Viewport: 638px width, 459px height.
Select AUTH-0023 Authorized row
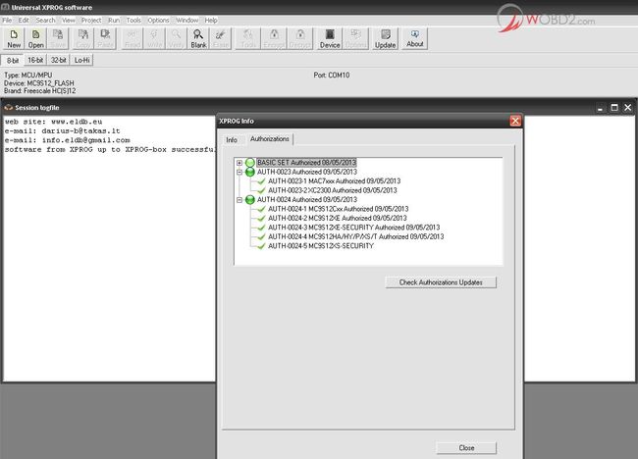click(307, 172)
